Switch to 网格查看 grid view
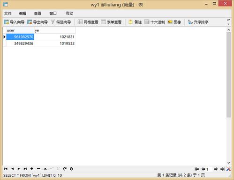The height and width of the screenshot is (180, 234). (88, 22)
